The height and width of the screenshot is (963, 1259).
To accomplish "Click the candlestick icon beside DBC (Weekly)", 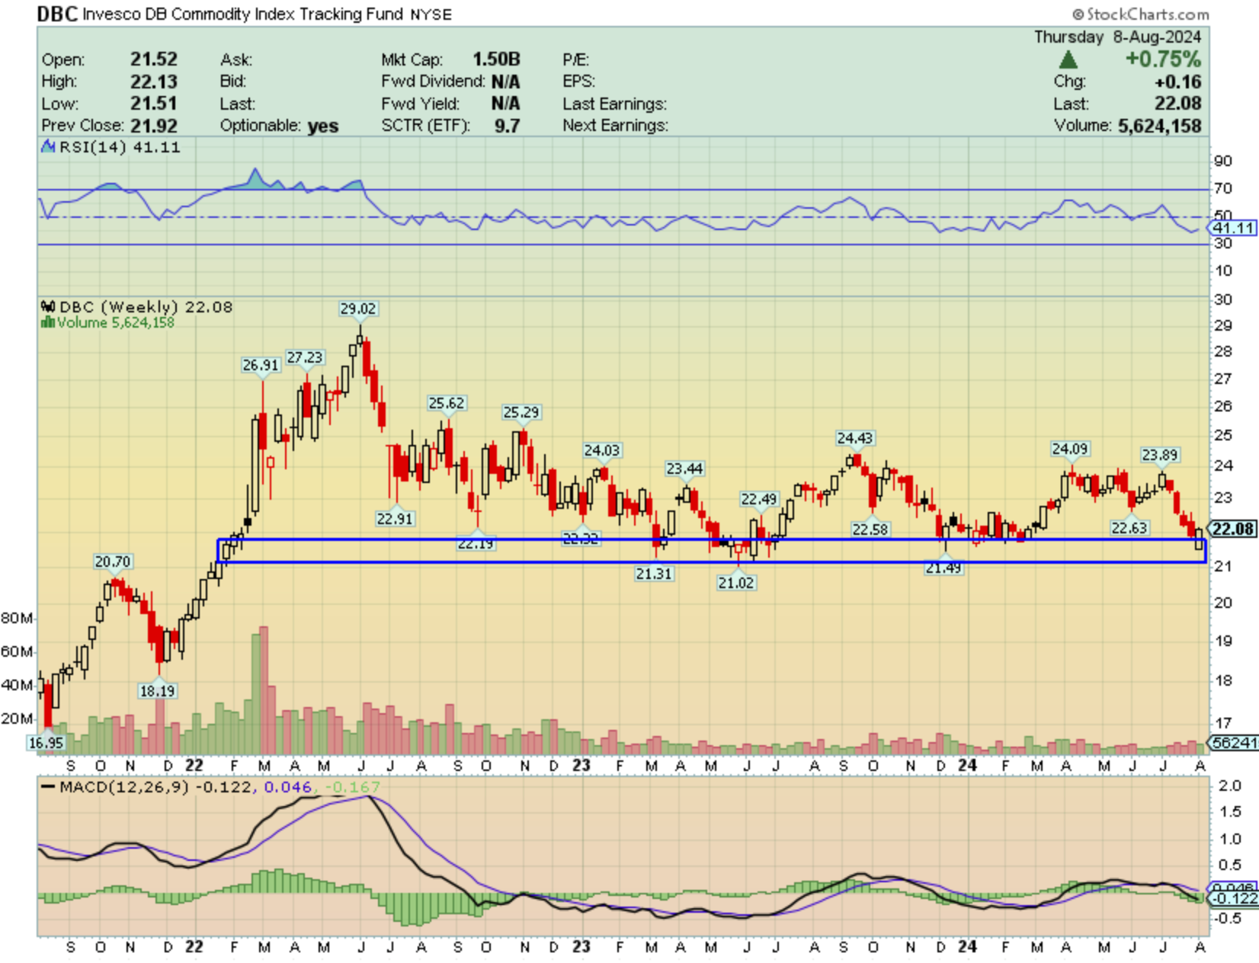I will click(x=48, y=307).
